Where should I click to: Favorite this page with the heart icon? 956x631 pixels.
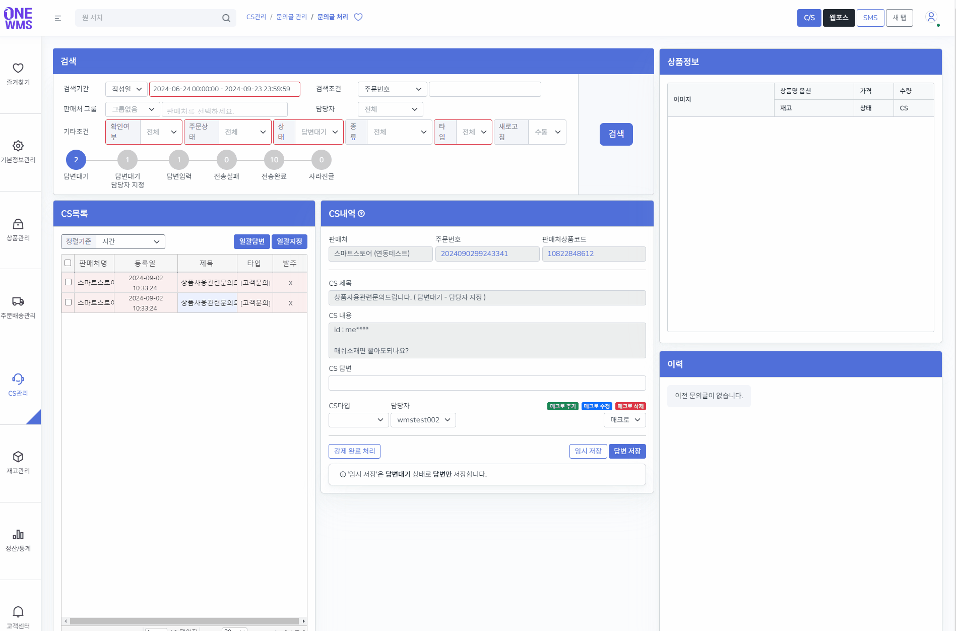(x=358, y=17)
